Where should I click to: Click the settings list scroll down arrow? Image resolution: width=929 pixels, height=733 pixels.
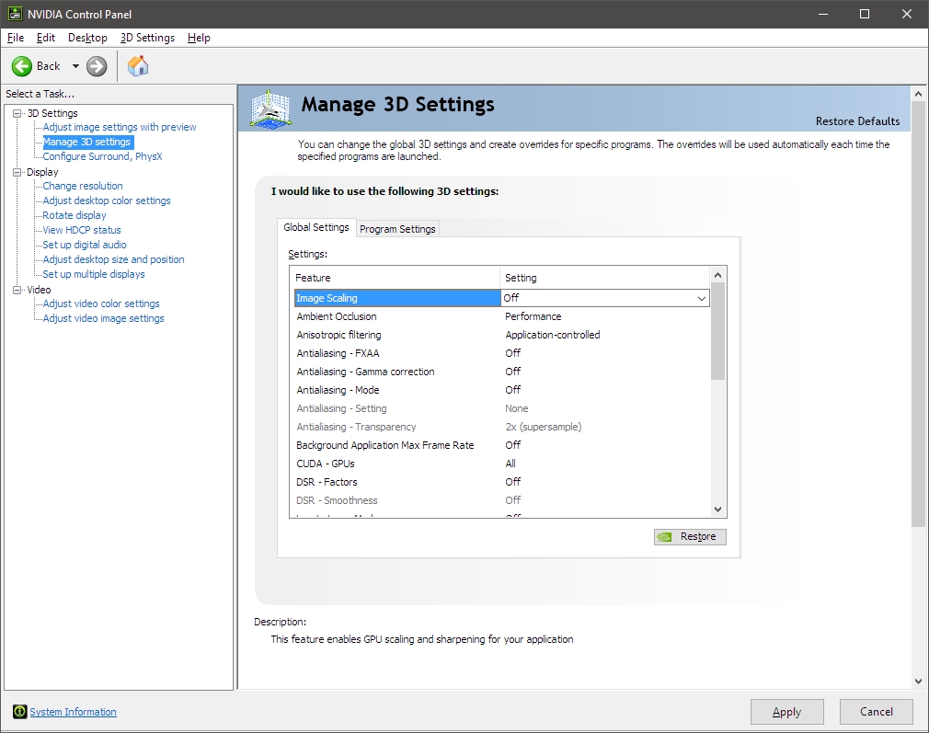(x=717, y=510)
